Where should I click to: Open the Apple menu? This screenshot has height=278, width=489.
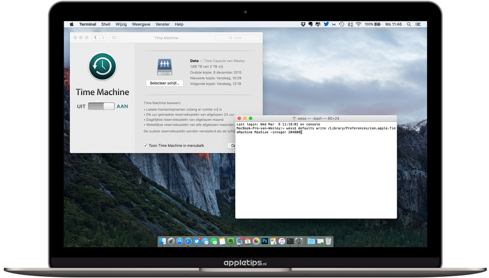point(72,24)
